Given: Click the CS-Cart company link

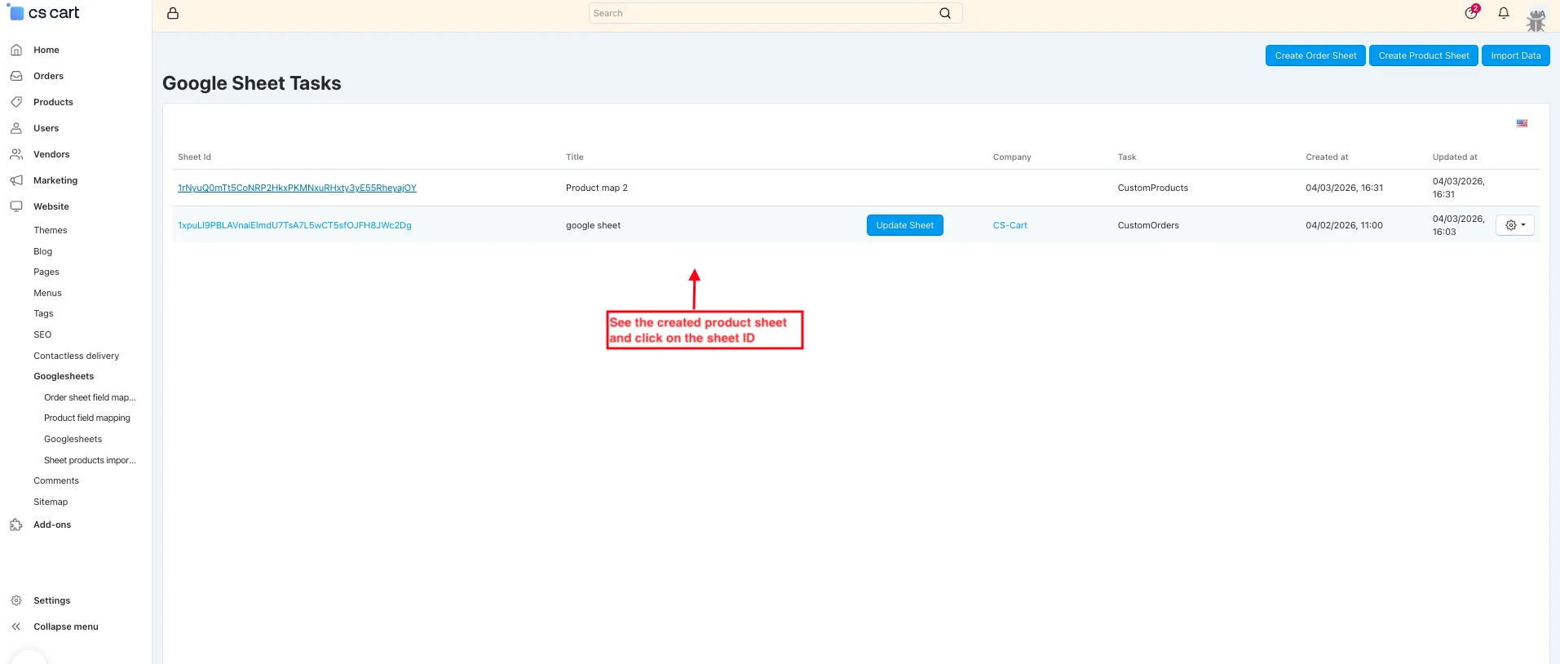Looking at the screenshot, I should (1010, 225).
